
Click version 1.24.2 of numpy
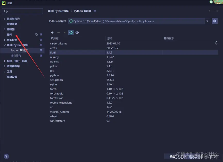point(110,57)
